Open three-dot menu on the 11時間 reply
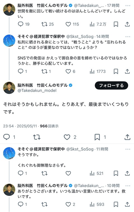This screenshot has width=134, height=212. coord(128,149)
